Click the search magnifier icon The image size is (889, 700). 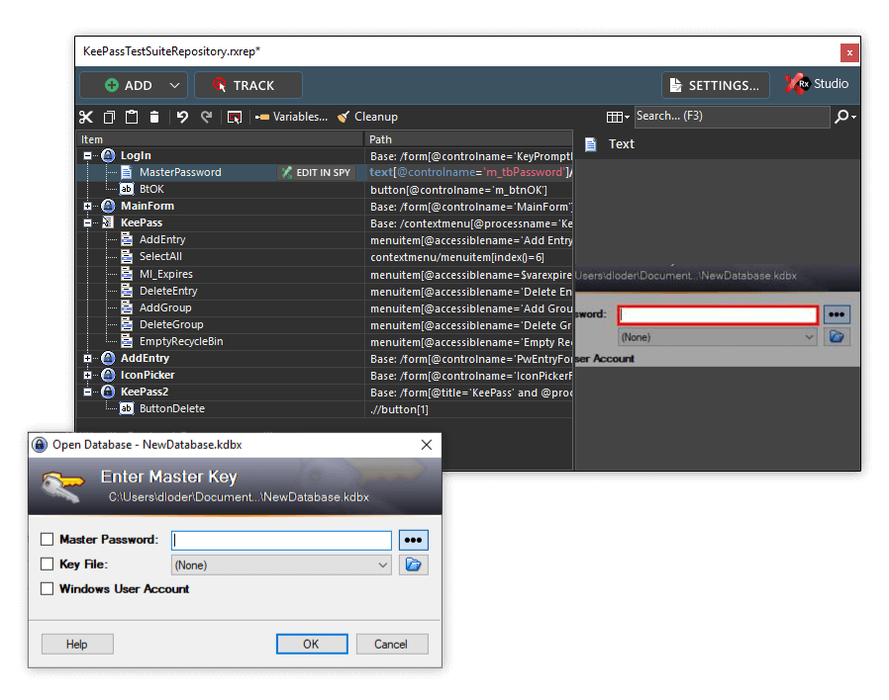pos(844,117)
